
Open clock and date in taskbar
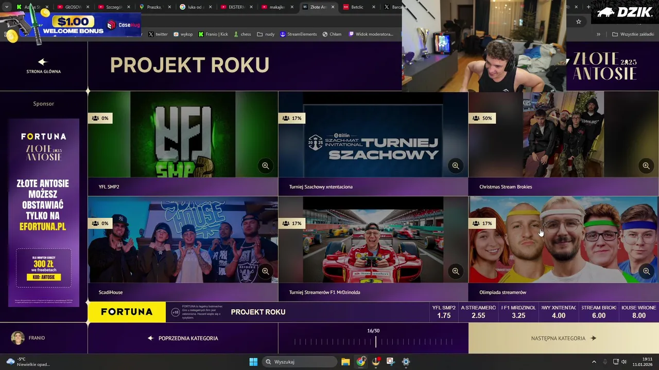[643, 362]
